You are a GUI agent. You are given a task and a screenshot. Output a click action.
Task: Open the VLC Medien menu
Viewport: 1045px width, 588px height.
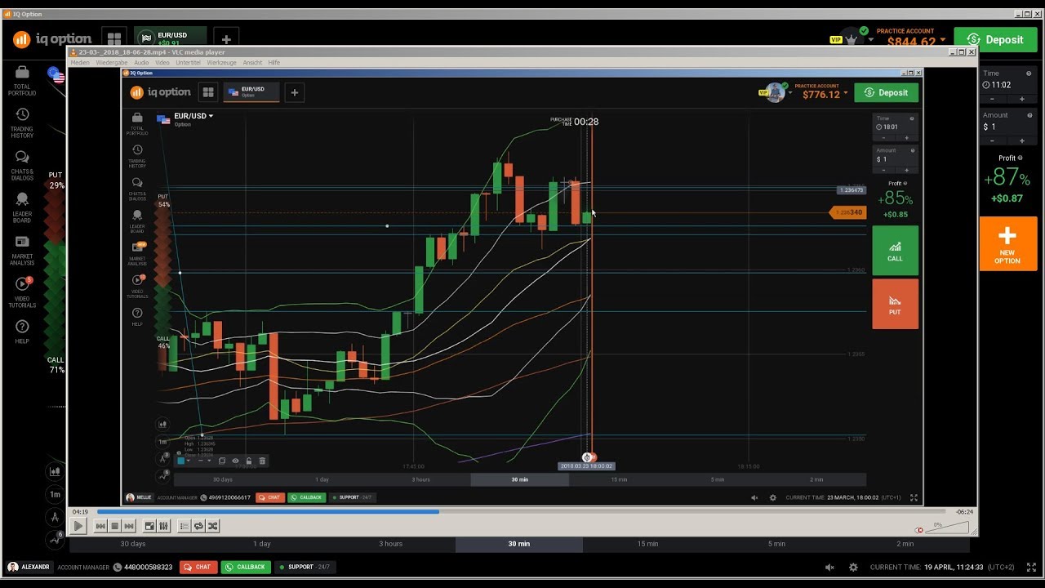point(80,63)
